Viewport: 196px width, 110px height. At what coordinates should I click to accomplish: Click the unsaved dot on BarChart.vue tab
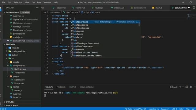point(189,8)
